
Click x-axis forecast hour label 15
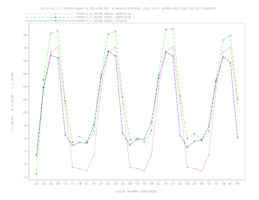[72, 184]
